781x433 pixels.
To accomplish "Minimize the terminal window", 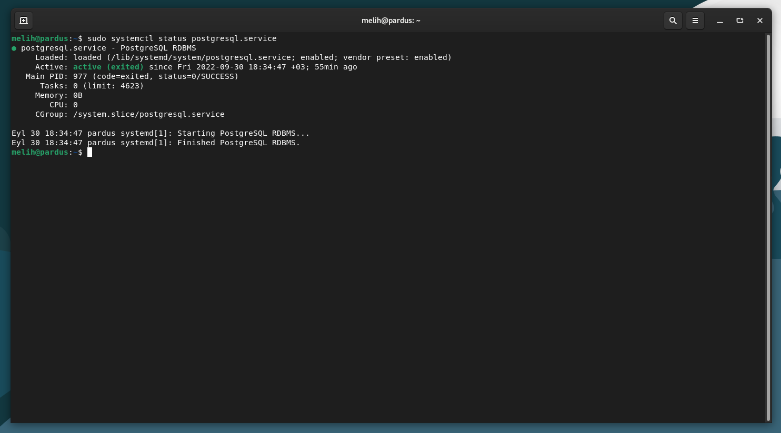I will (720, 21).
